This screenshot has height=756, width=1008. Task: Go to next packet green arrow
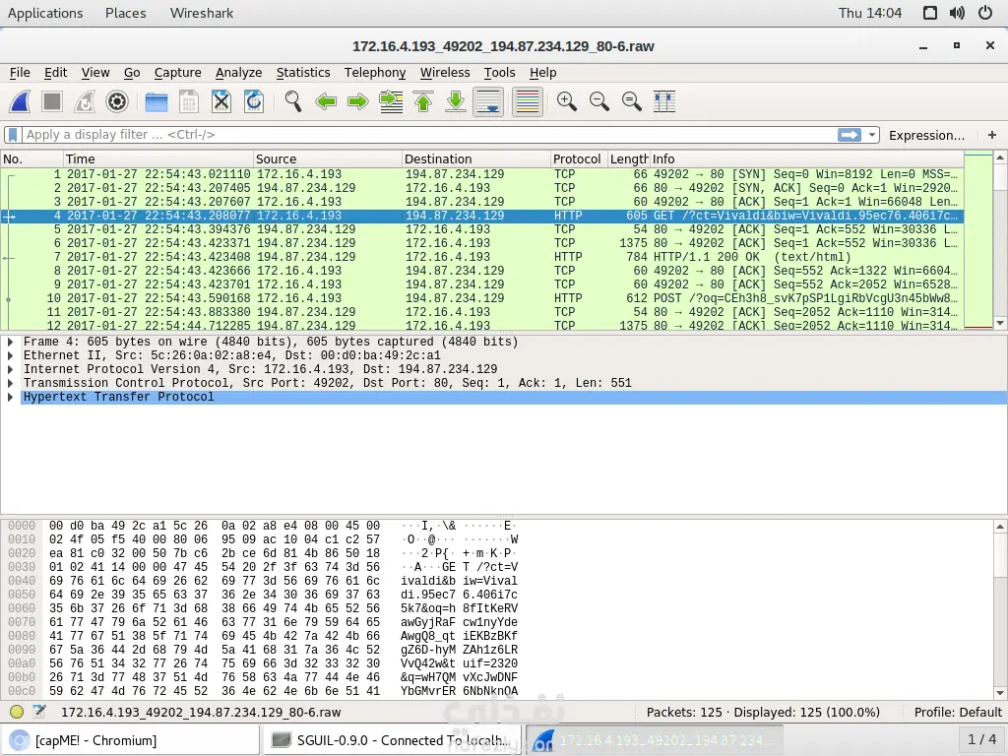click(x=358, y=101)
